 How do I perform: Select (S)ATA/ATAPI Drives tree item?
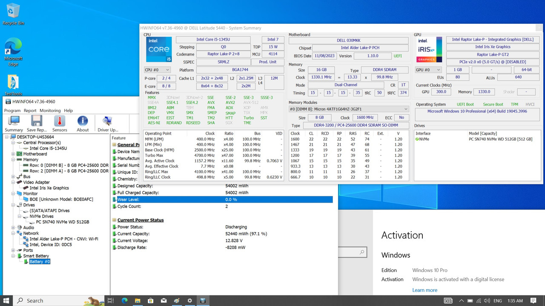coord(49,210)
